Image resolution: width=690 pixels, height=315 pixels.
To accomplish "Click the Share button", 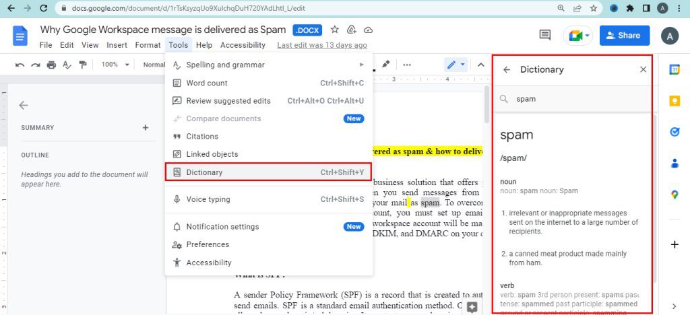I will click(x=625, y=36).
